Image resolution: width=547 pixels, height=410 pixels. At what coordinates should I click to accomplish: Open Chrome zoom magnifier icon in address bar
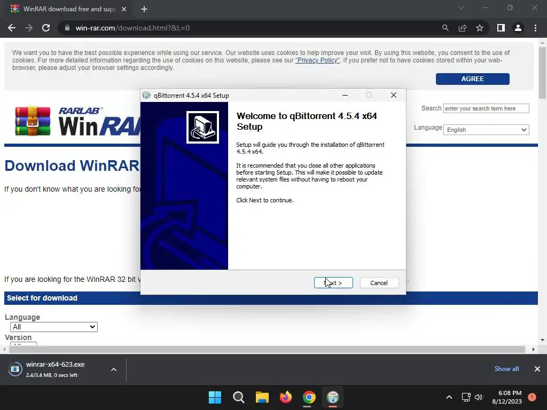coord(445,28)
